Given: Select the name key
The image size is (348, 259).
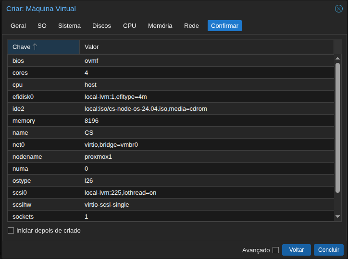Looking at the screenshot, I should pyautogui.click(x=20, y=132).
